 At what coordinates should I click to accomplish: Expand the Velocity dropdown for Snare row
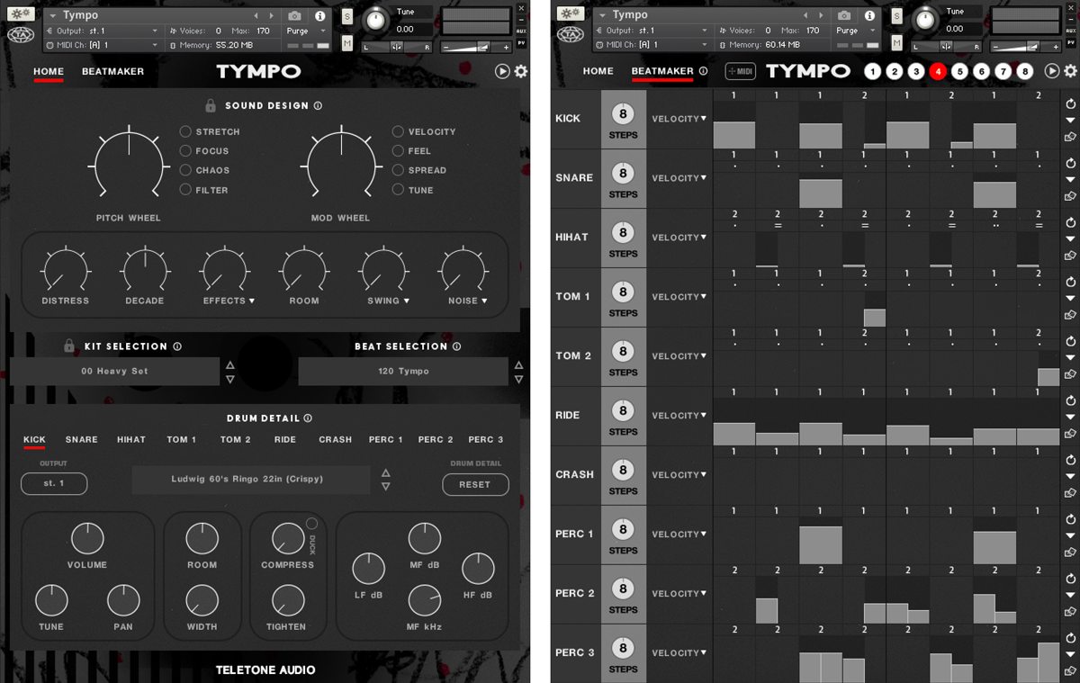679,178
